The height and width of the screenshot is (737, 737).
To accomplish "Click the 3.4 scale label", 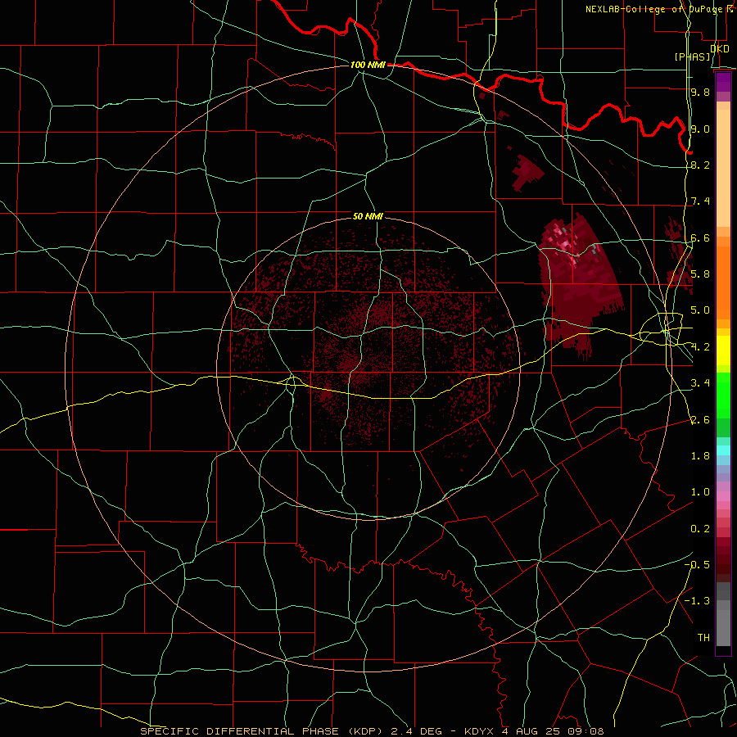I will [x=700, y=383].
